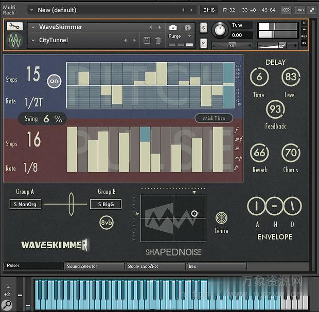The height and width of the screenshot is (312, 319).
Task: Click the instrument pan slider
Action: 232,46
